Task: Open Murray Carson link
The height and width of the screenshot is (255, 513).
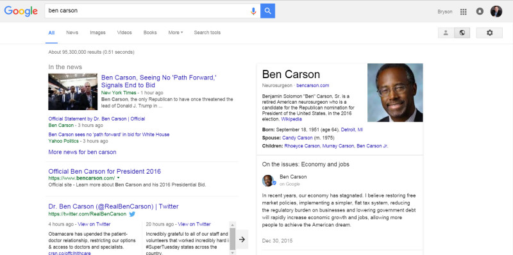Action: tap(338, 146)
